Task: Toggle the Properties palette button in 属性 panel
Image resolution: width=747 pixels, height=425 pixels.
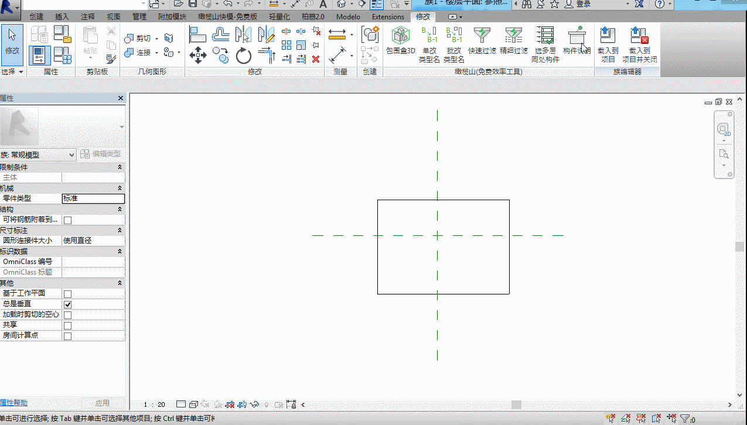Action: 39,55
